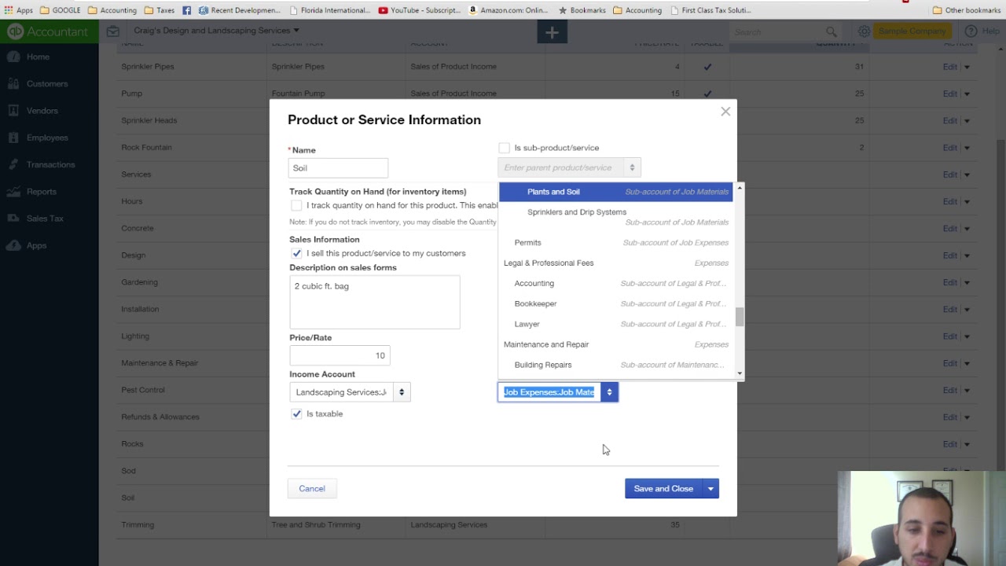Click the Search magnifier icon
The height and width of the screenshot is (566, 1006).
point(831,31)
